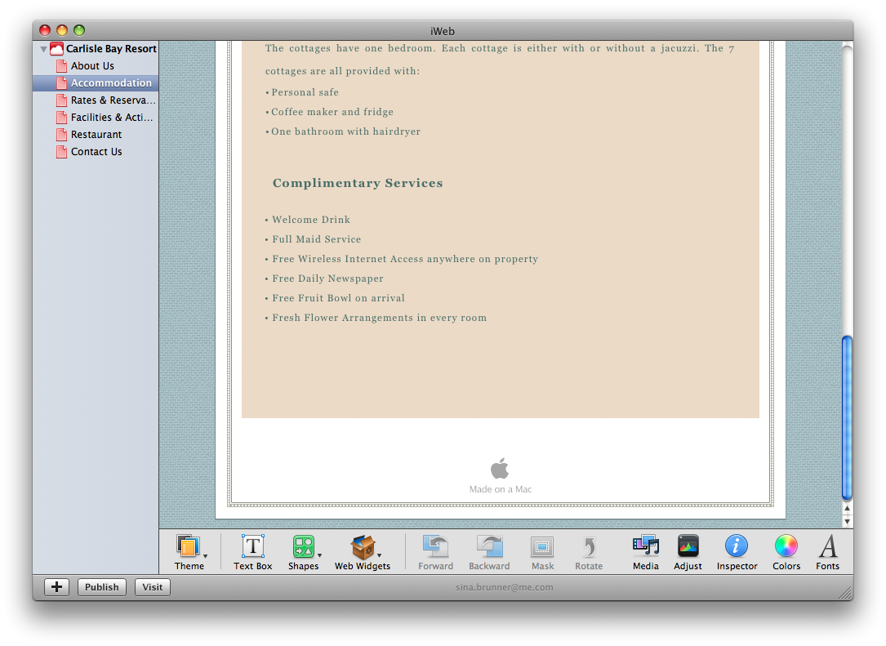The image size is (886, 646).
Task: Click the Facilities & Acti… page icon
Action: coord(61,118)
